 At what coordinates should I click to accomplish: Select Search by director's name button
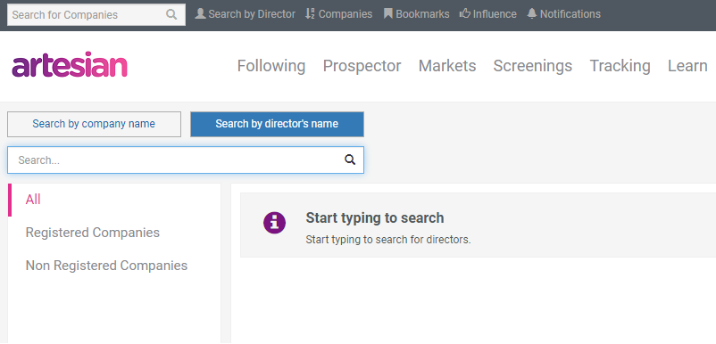(x=277, y=124)
